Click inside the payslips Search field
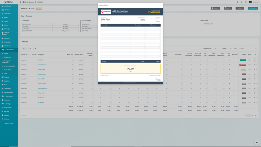 247,48
